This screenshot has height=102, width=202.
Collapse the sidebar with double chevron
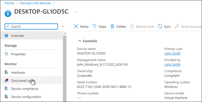tap(63, 27)
